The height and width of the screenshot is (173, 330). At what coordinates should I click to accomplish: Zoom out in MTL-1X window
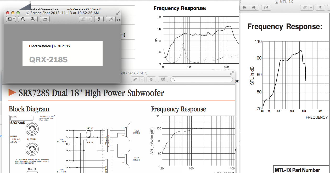(x=244, y=8)
